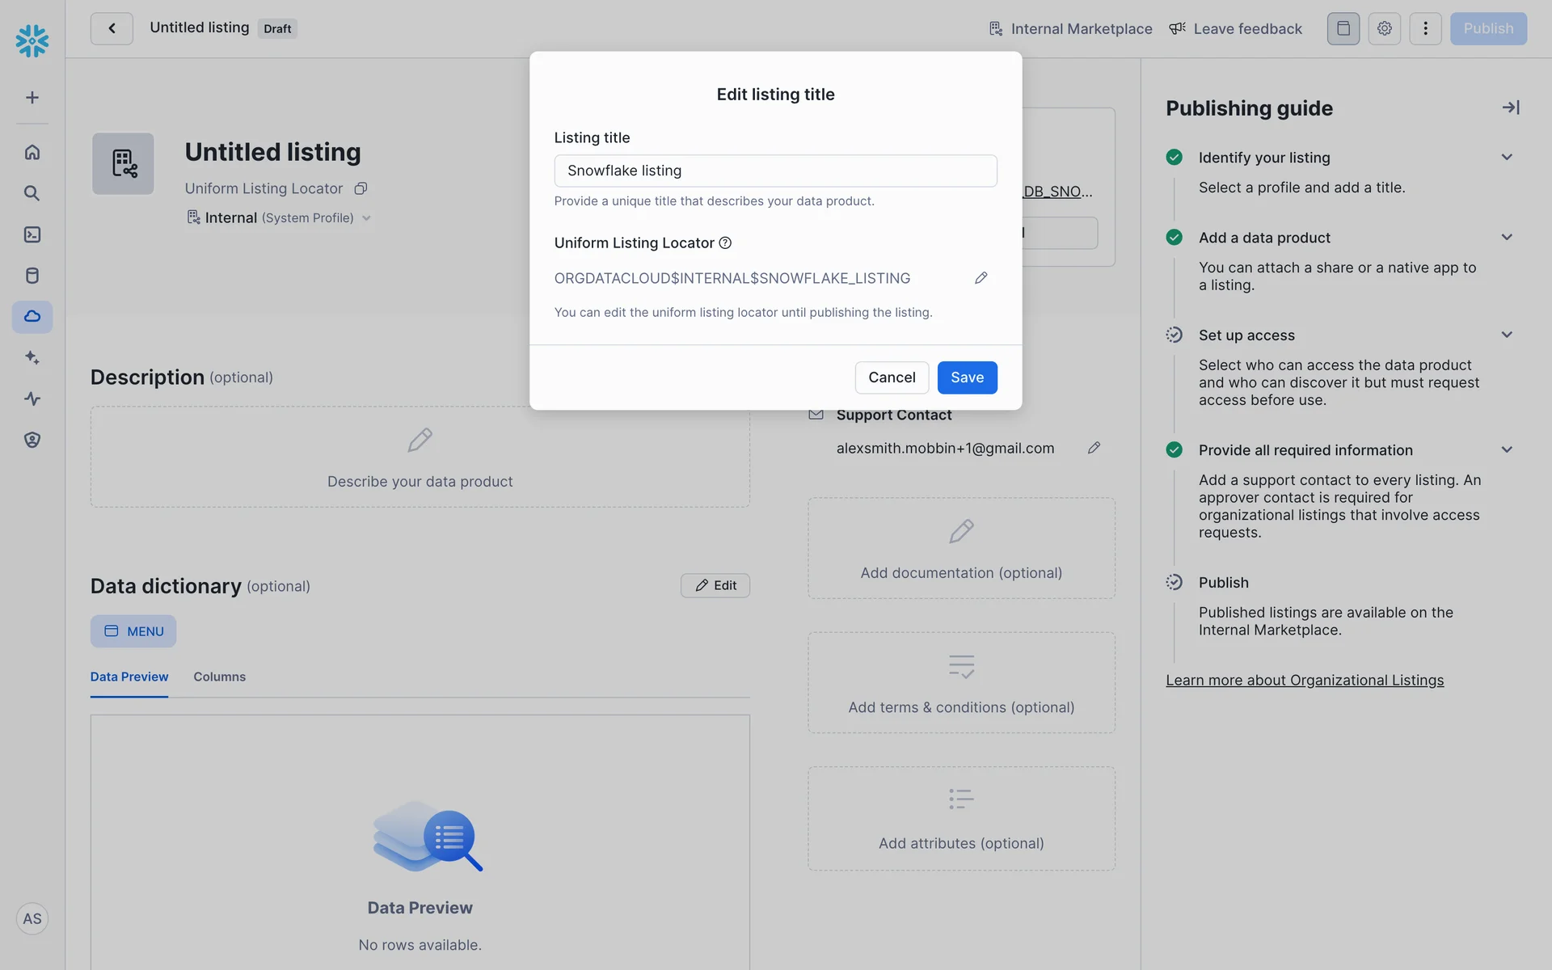
Task: Collapse the Set up access section
Action: tap(1506, 335)
